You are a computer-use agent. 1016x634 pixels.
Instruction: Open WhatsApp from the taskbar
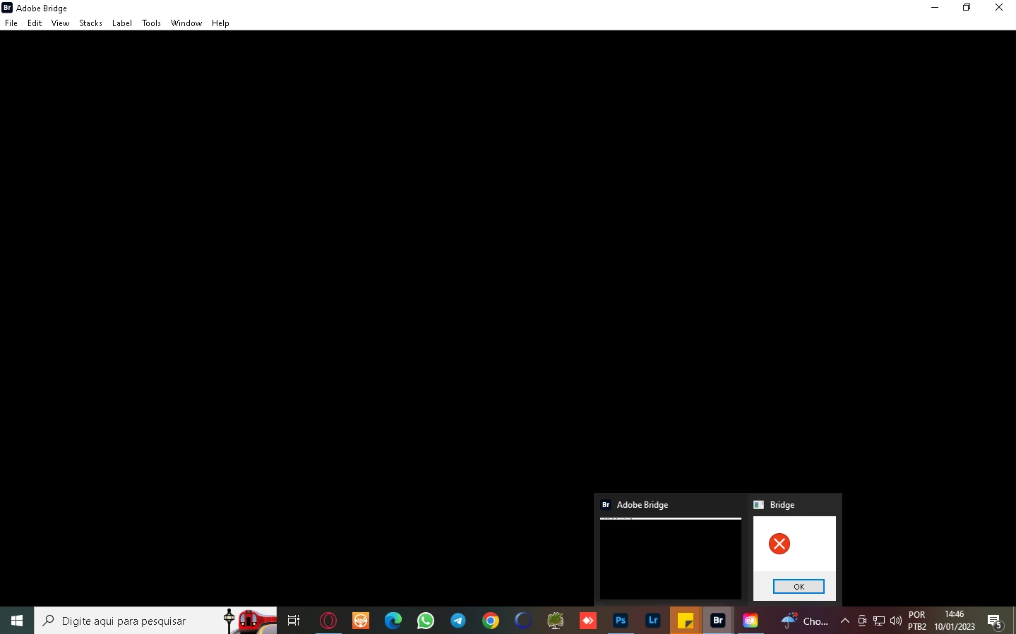(426, 621)
